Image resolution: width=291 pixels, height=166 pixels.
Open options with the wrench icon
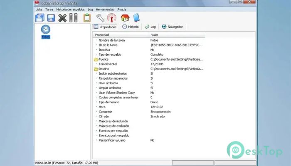coord(100,18)
